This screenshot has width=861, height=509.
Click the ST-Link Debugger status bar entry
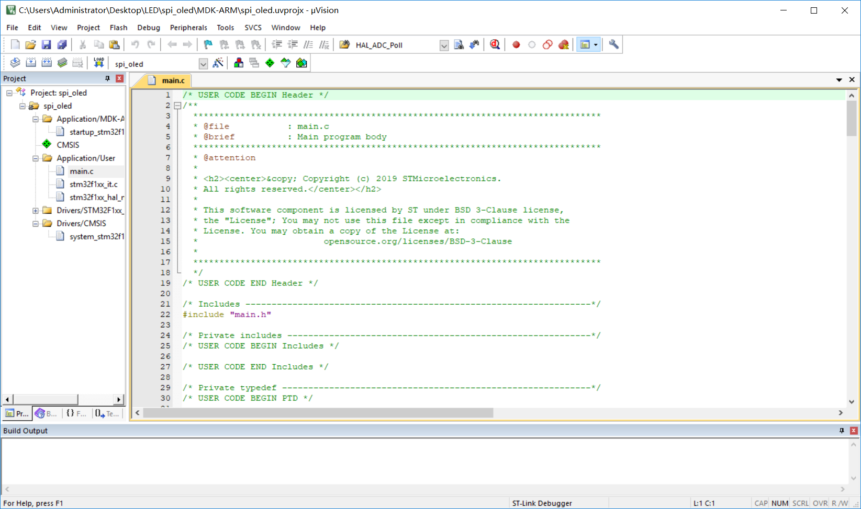[x=542, y=503]
